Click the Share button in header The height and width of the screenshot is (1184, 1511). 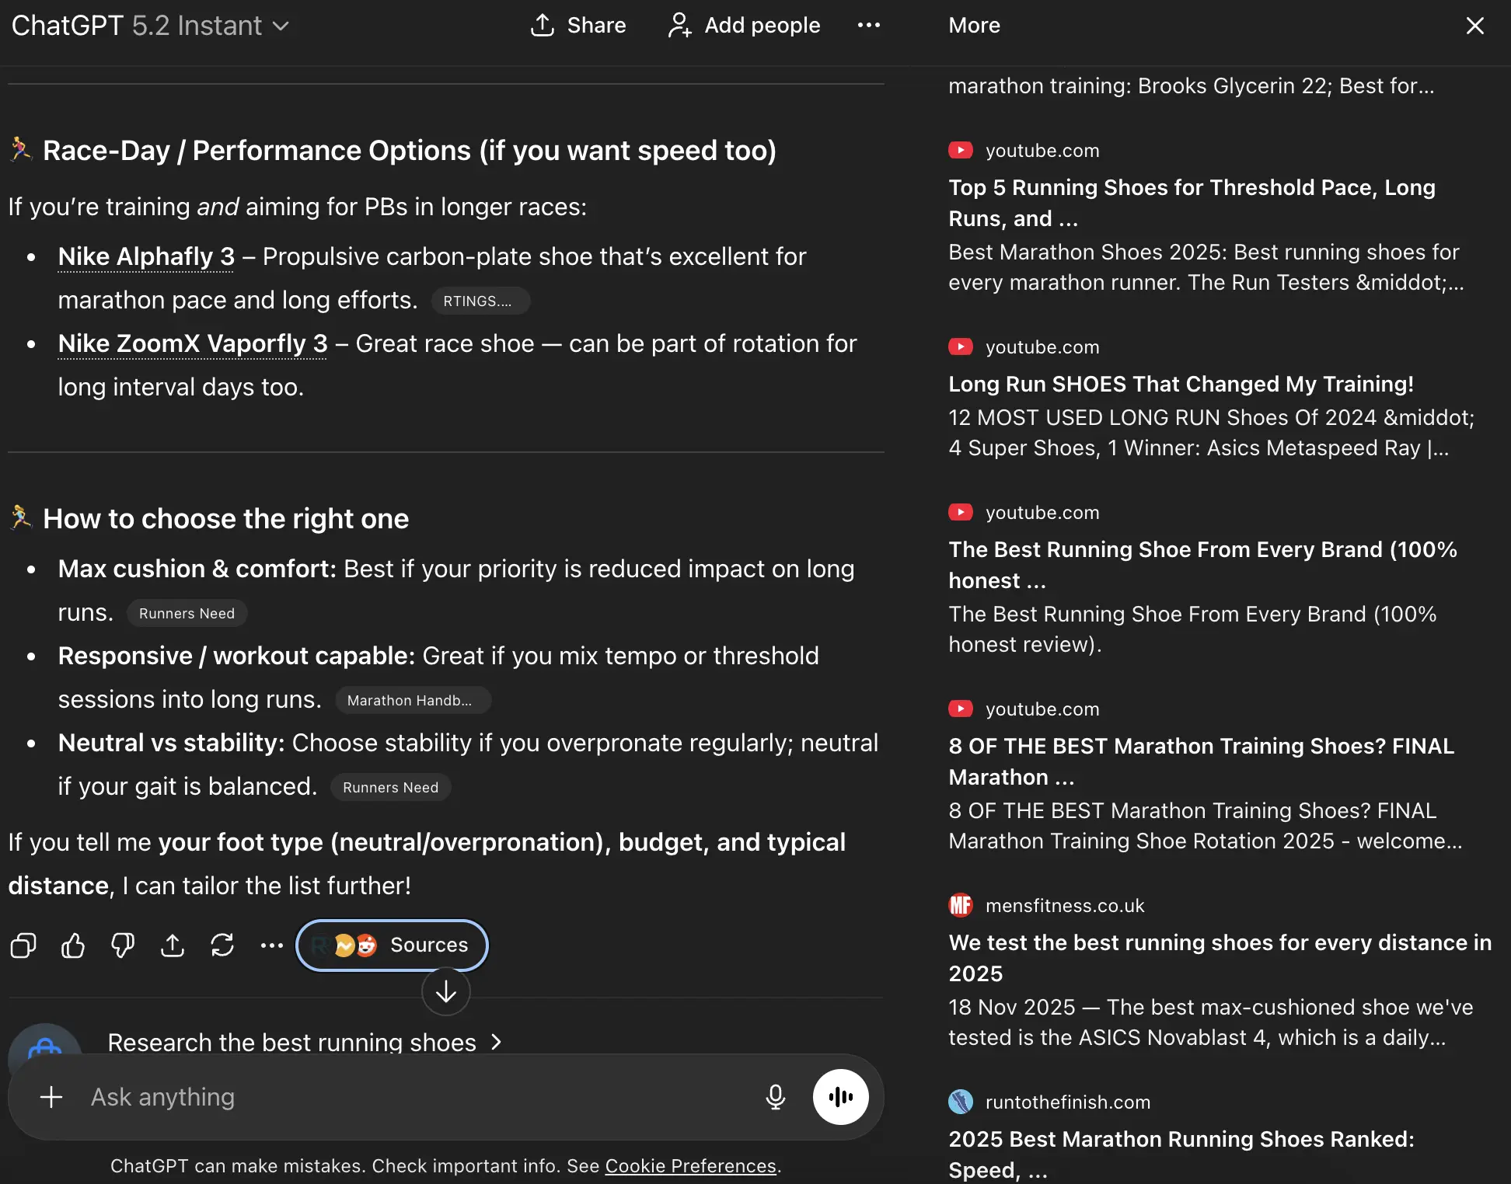578,26
